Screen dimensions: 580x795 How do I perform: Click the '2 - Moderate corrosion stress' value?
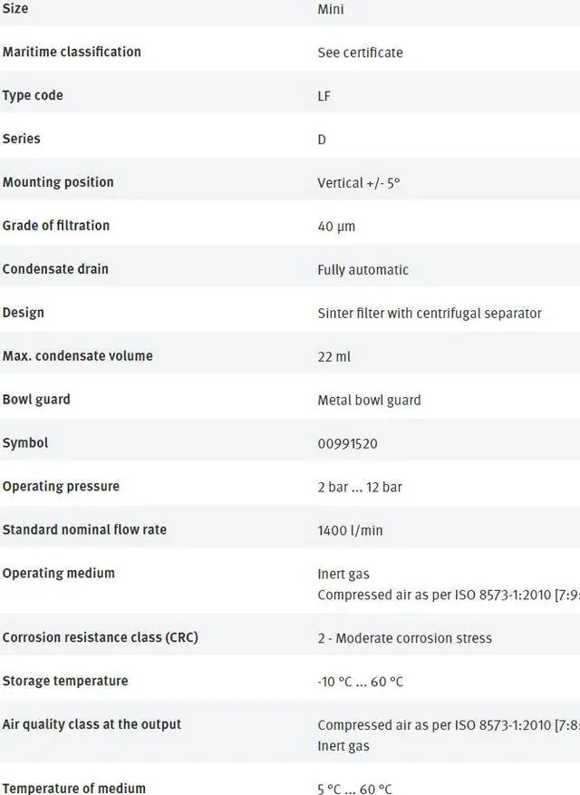tap(404, 638)
